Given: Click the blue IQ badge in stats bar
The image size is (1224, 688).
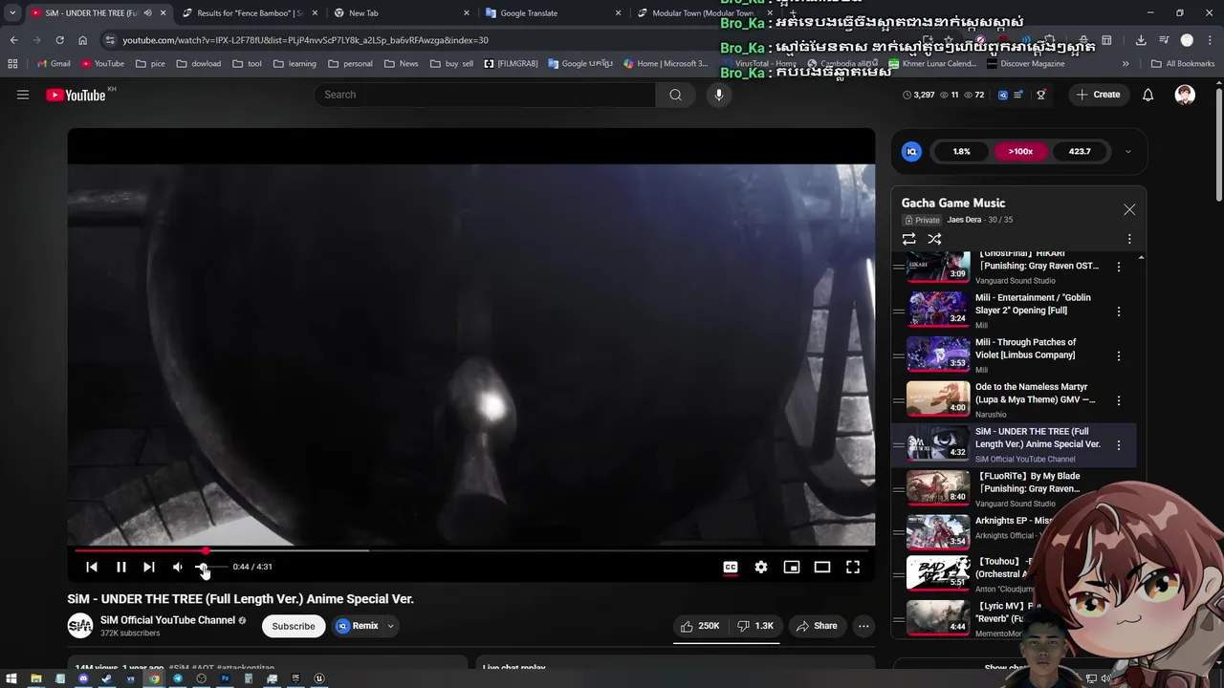Looking at the screenshot, I should tap(911, 151).
